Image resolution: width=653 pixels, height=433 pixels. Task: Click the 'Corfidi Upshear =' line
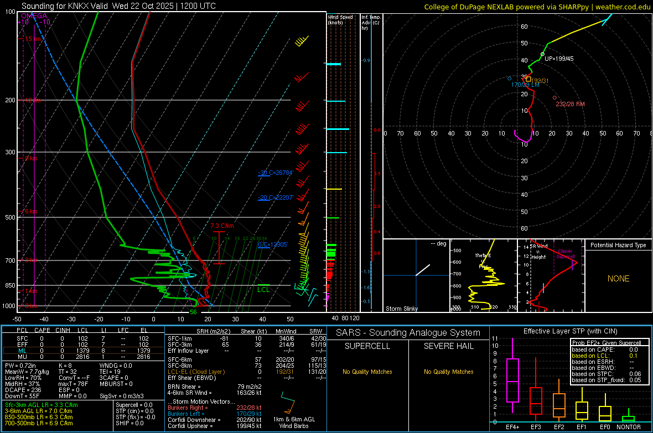(x=215, y=426)
